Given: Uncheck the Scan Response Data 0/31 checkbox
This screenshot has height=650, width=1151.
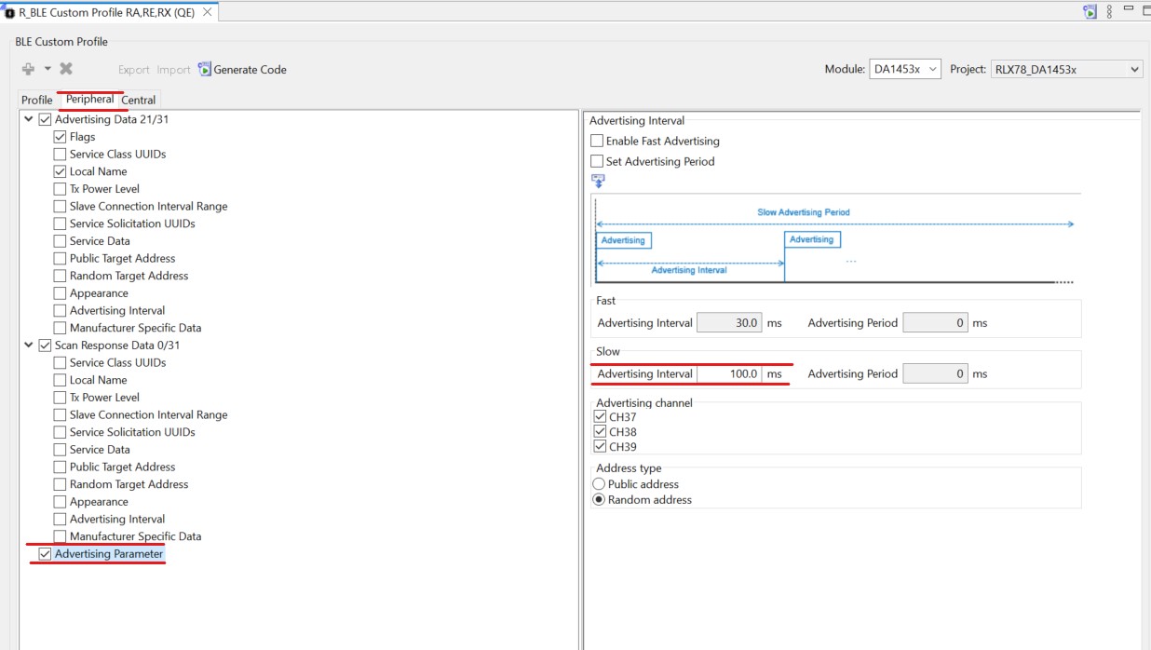Looking at the screenshot, I should [x=45, y=345].
